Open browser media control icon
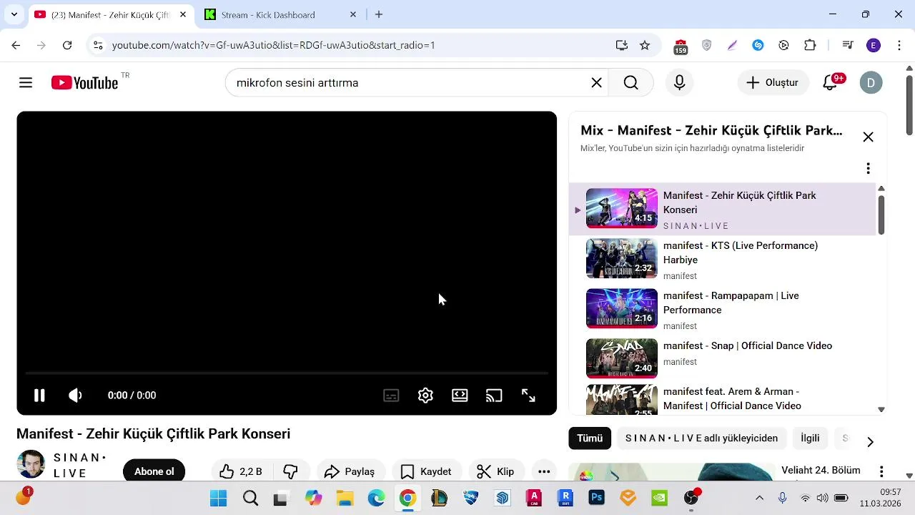This screenshot has height=515, width=915. click(848, 45)
